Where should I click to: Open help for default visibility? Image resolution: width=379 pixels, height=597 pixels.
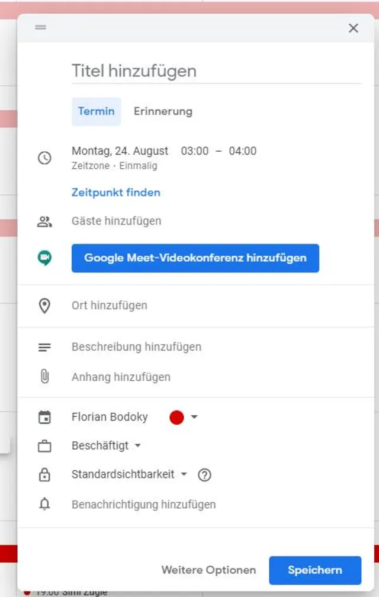(204, 474)
